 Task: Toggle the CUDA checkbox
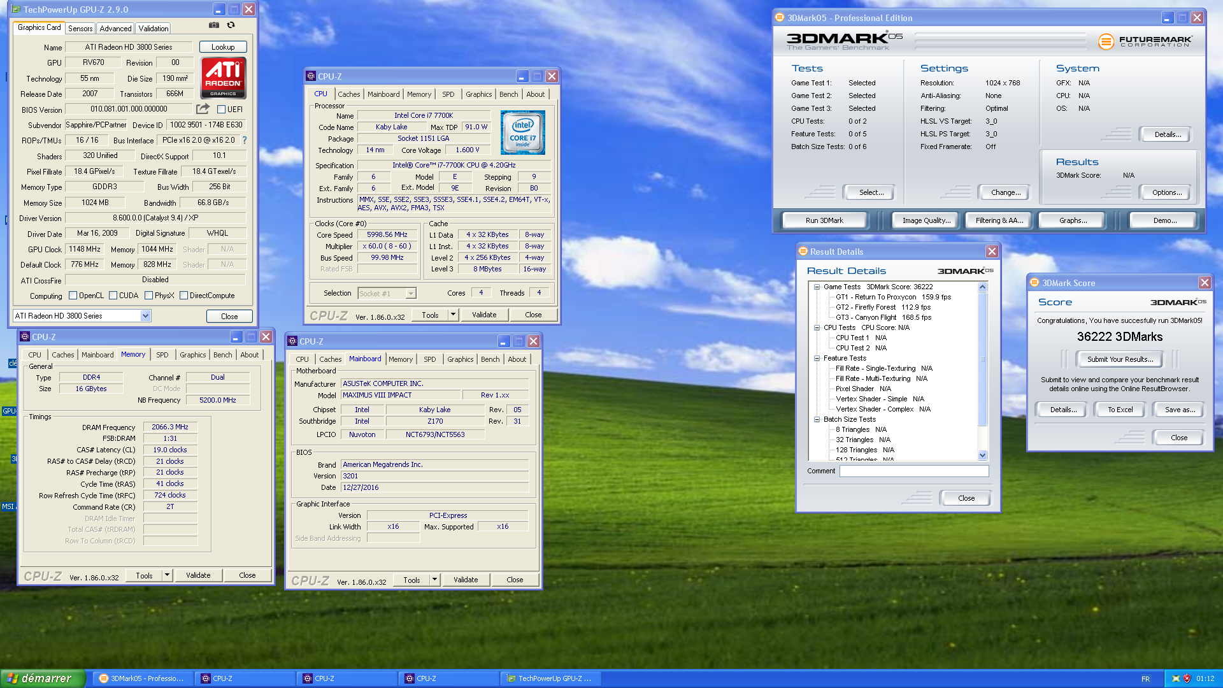pyautogui.click(x=113, y=296)
